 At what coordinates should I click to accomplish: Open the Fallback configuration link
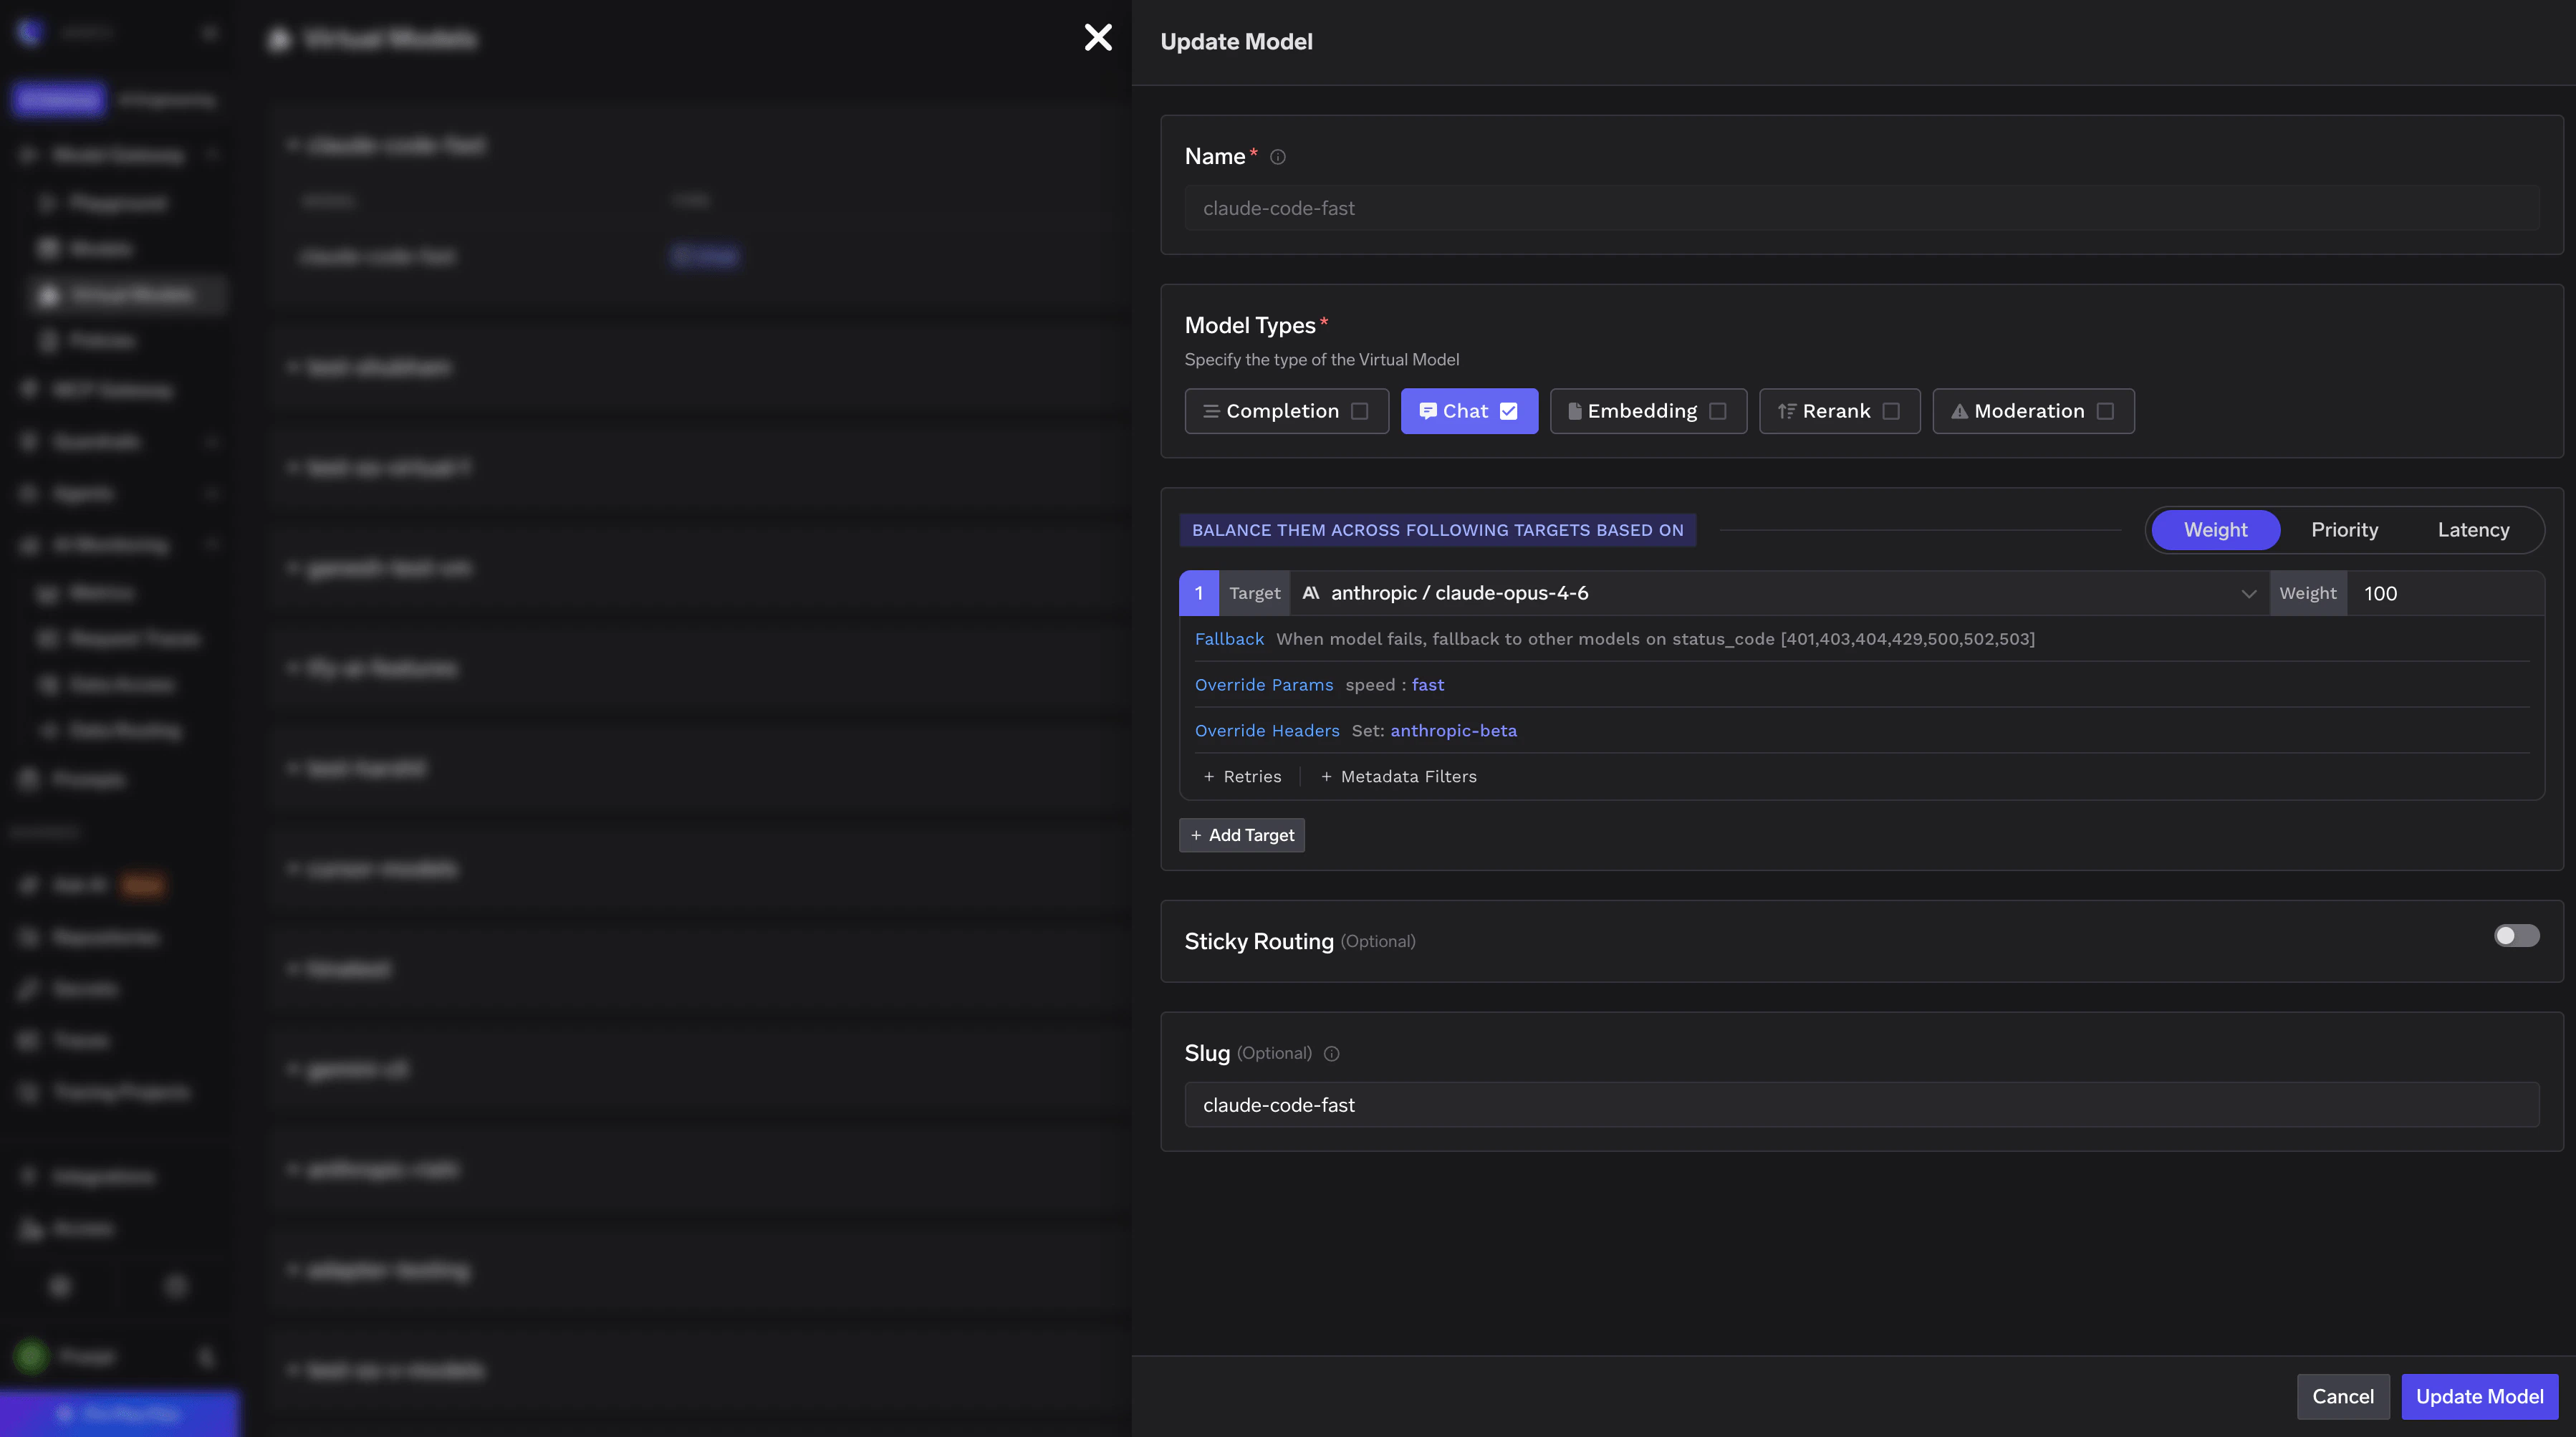(1229, 638)
